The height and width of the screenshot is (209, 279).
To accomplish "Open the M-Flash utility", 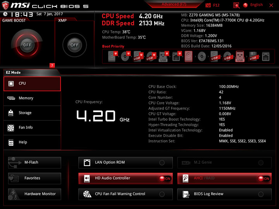I will click(x=34, y=163).
